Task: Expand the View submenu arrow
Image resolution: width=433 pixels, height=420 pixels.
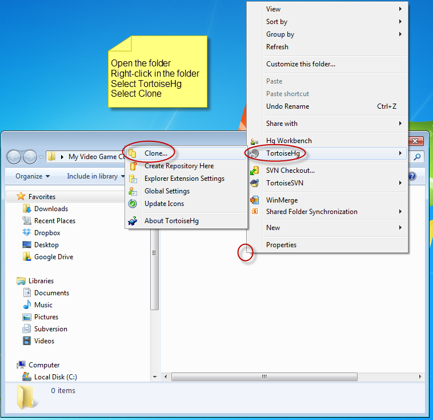Action: coord(400,9)
